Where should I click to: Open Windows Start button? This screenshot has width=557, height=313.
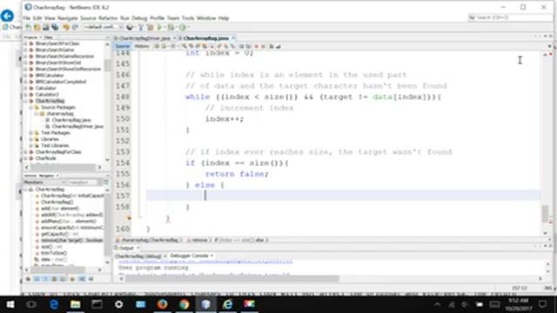point(10,304)
